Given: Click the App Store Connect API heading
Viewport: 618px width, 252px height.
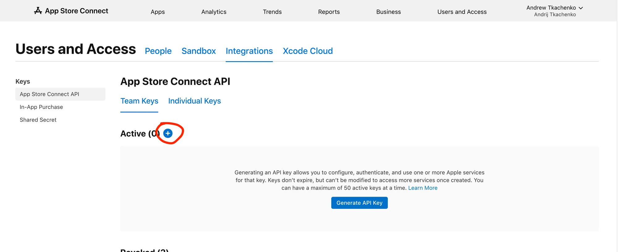Looking at the screenshot, I should pos(175,82).
